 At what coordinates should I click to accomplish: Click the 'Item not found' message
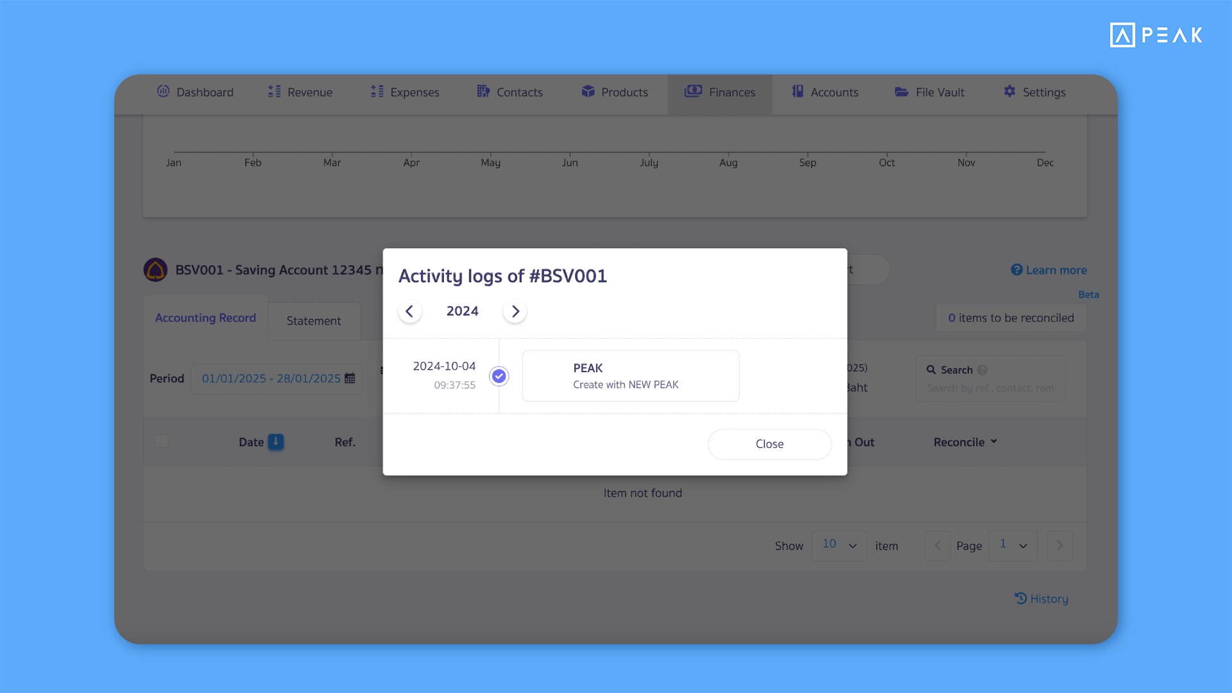point(642,493)
